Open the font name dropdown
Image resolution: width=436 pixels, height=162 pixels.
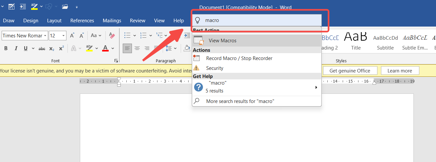tap(45, 35)
